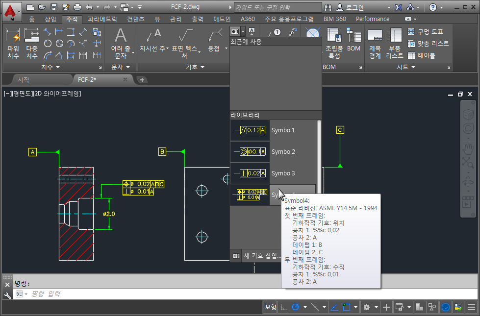Switch to the Performance ribbon tab
Screen dimensions: 480x316
point(373,19)
